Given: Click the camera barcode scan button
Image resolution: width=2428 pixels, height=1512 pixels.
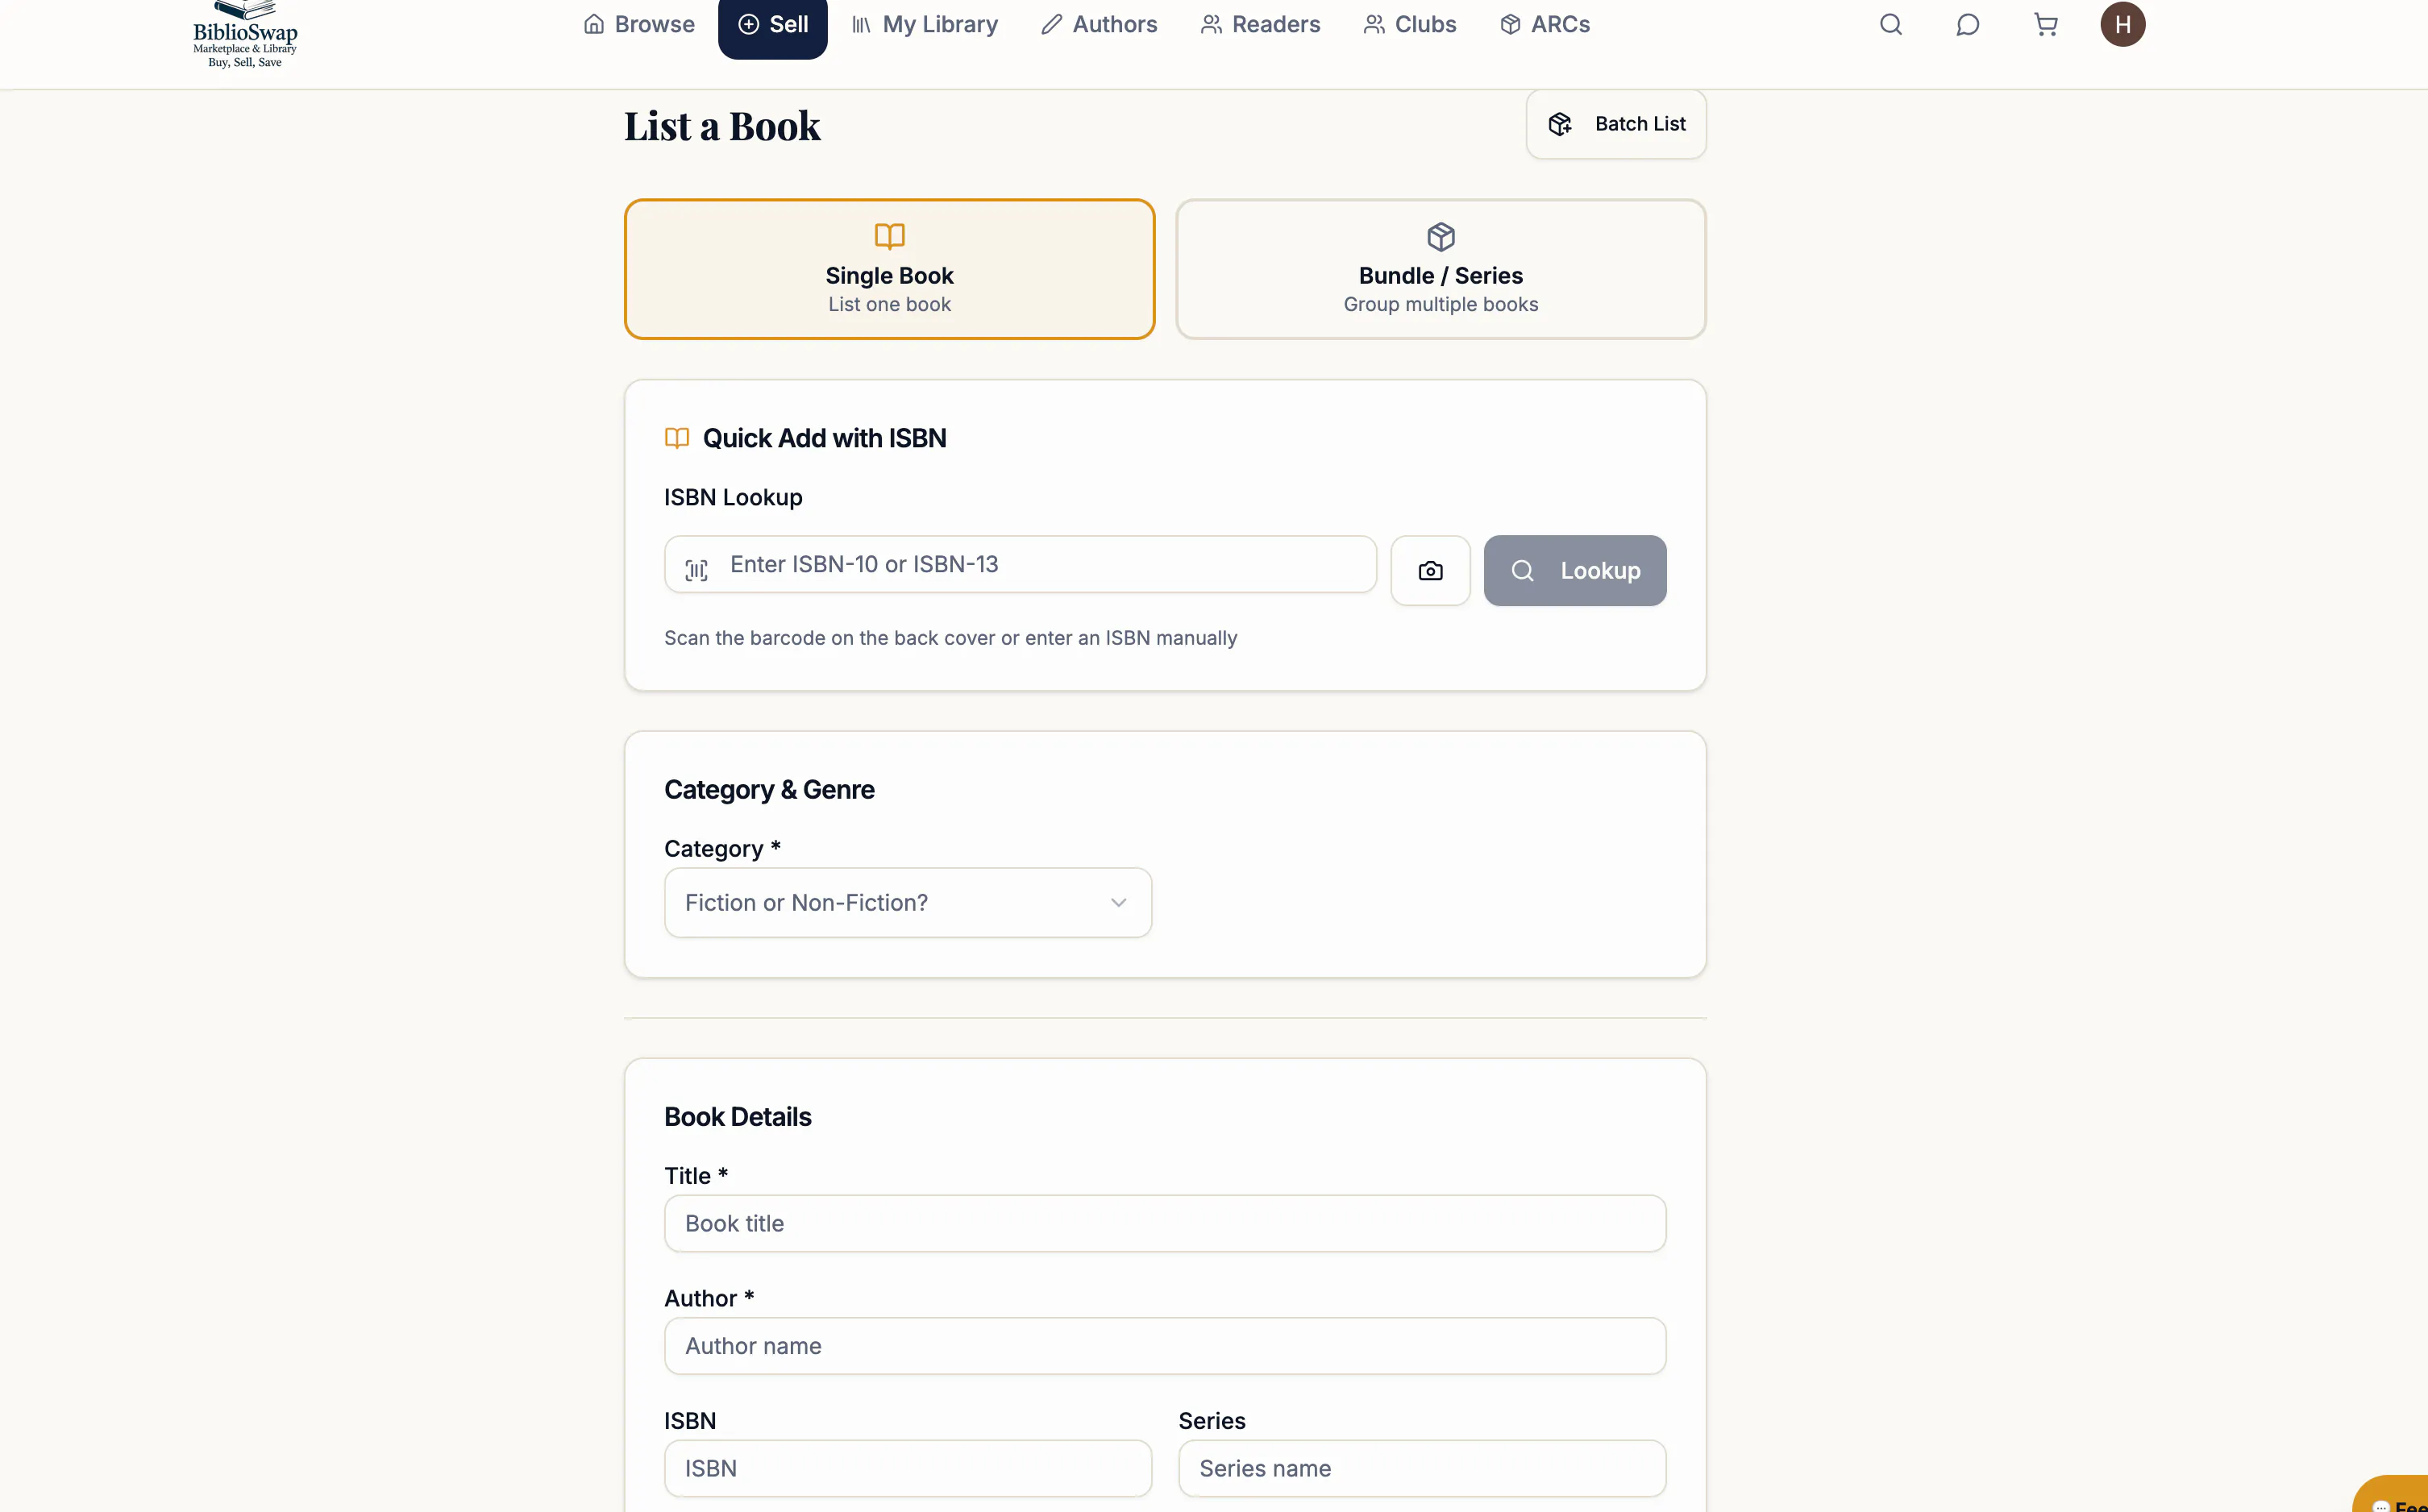Looking at the screenshot, I should click(x=1430, y=570).
